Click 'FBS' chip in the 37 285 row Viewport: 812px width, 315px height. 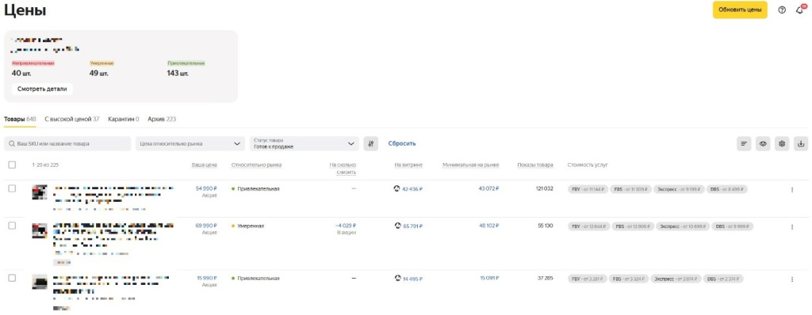point(629,279)
